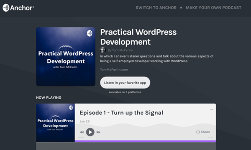Click the purple playback progress bar

145,141
